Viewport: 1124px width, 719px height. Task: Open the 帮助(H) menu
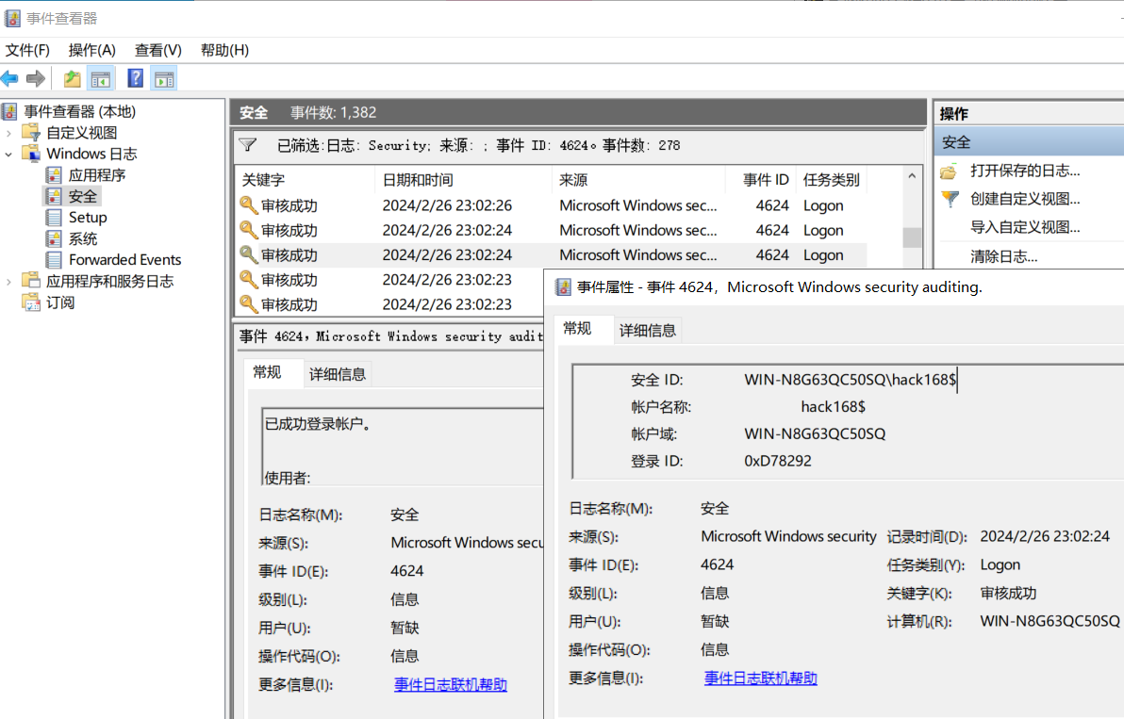click(224, 50)
